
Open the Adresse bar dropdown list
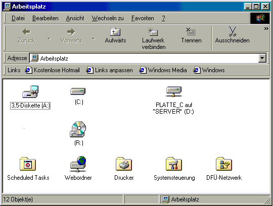click(262, 58)
